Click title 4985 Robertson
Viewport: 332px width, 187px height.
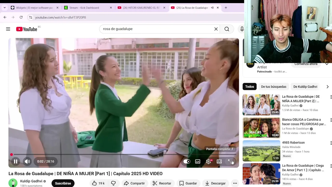click(x=293, y=143)
